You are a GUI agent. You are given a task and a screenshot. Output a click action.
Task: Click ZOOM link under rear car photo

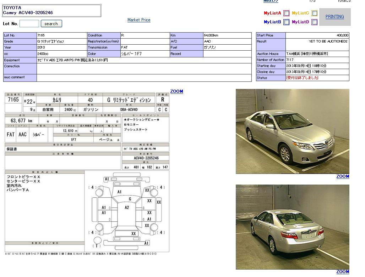[x=343, y=272]
